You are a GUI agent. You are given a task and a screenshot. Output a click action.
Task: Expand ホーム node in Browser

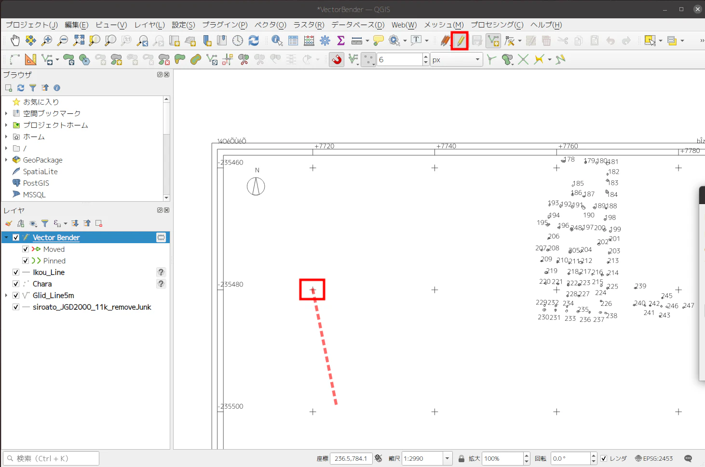click(6, 137)
